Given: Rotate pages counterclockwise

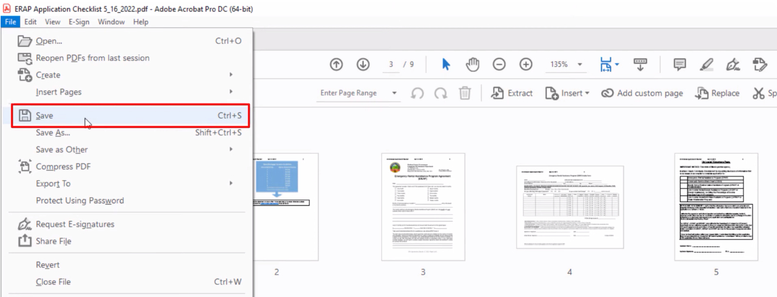Looking at the screenshot, I should coord(417,93).
